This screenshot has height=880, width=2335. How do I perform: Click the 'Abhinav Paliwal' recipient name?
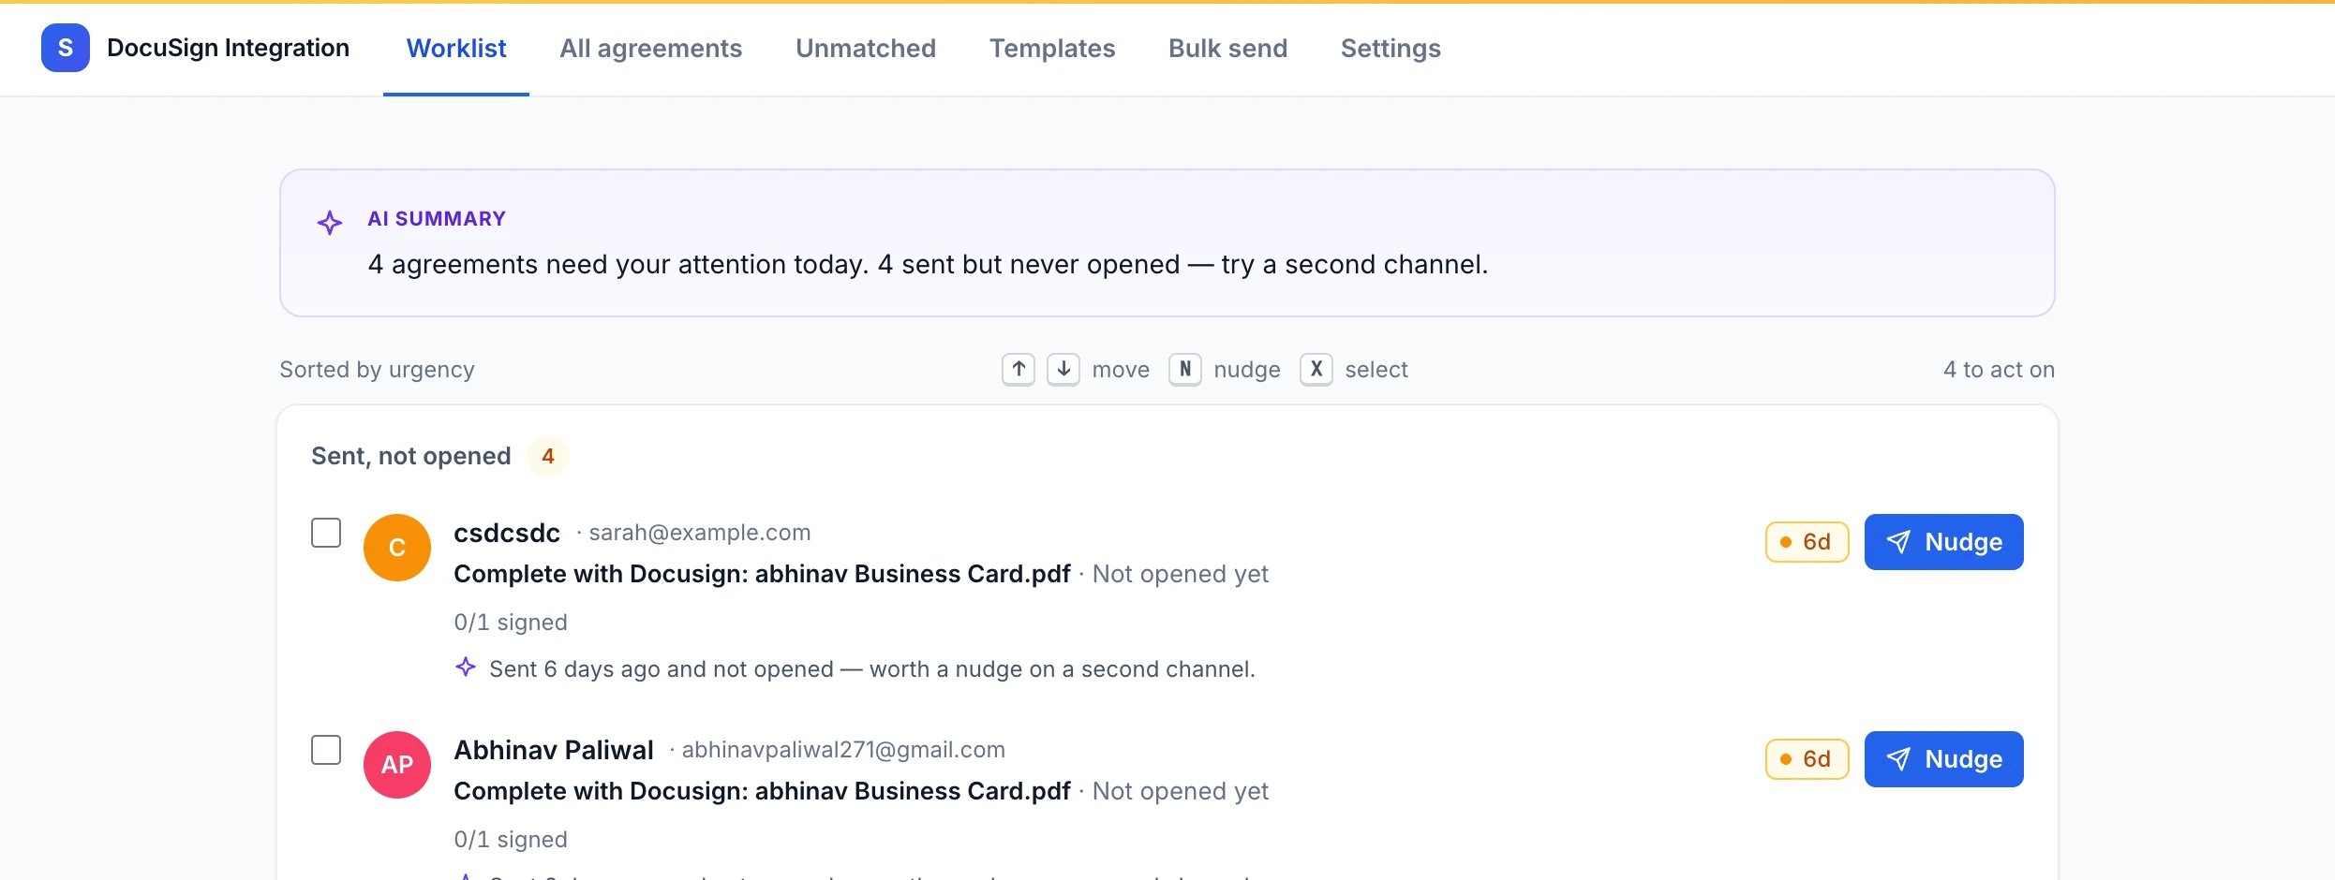(x=554, y=750)
